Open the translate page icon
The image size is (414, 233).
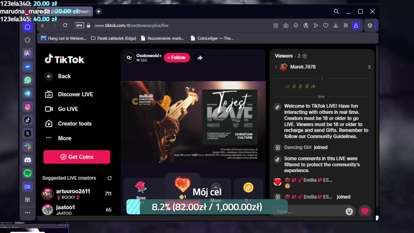pos(306,26)
